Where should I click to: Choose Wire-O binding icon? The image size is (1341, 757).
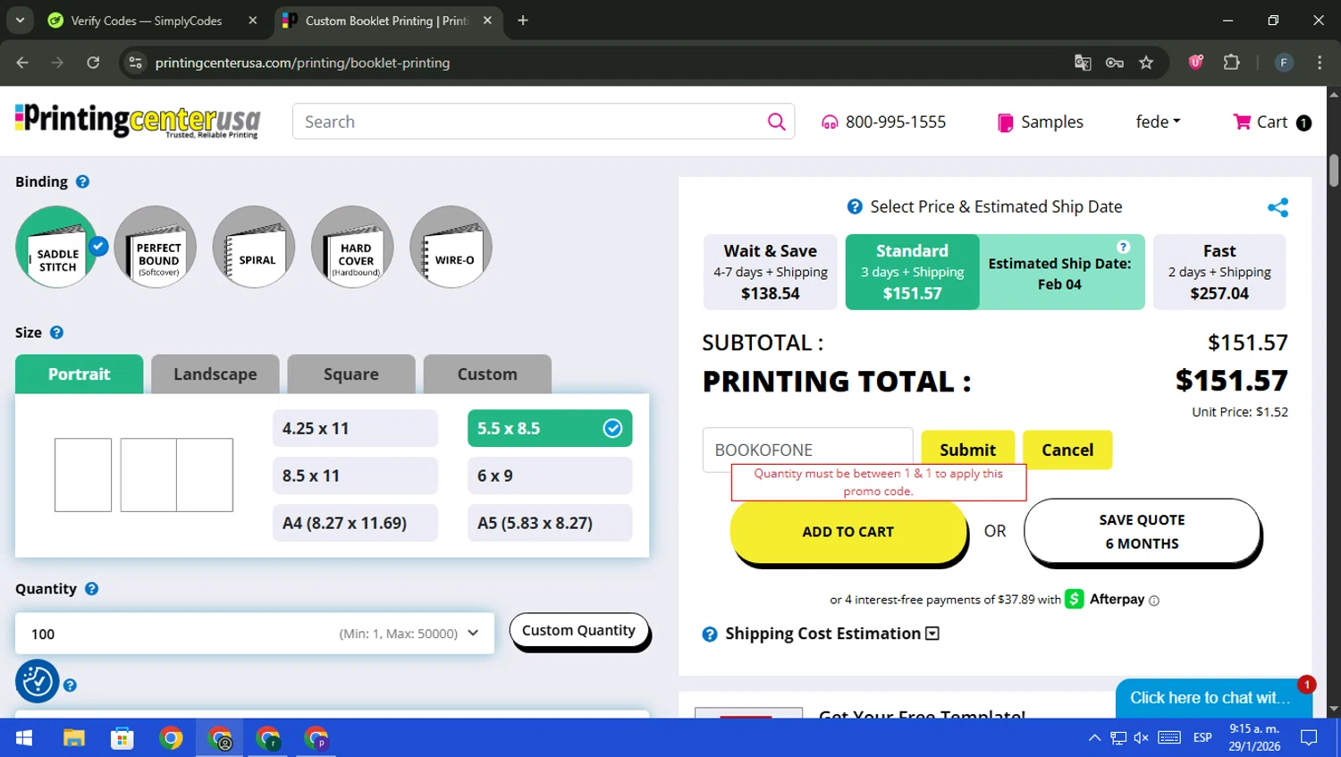(x=451, y=247)
